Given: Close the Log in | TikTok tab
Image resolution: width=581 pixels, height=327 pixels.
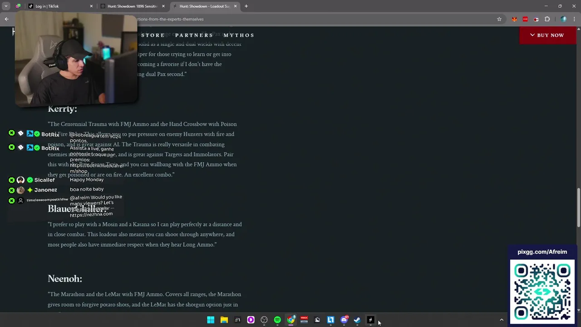Looking at the screenshot, I should pos(91,6).
